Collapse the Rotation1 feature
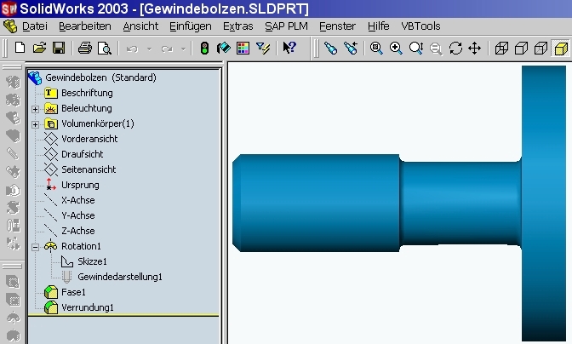This screenshot has height=344, width=572. tap(36, 247)
